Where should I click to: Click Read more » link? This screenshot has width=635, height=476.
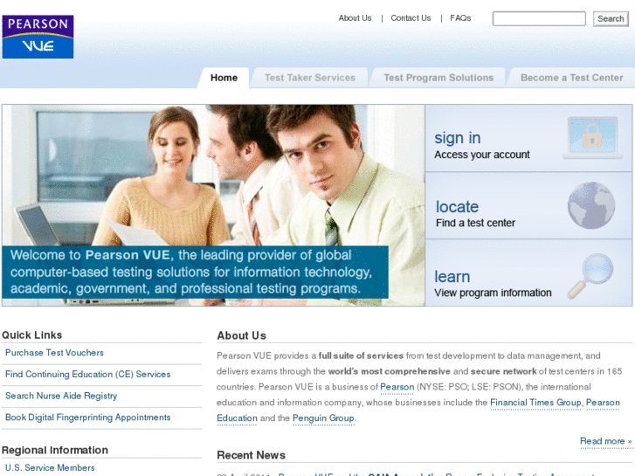tap(606, 441)
